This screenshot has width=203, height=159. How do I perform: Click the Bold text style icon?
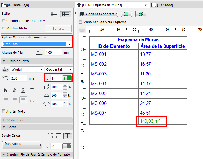point(6,90)
